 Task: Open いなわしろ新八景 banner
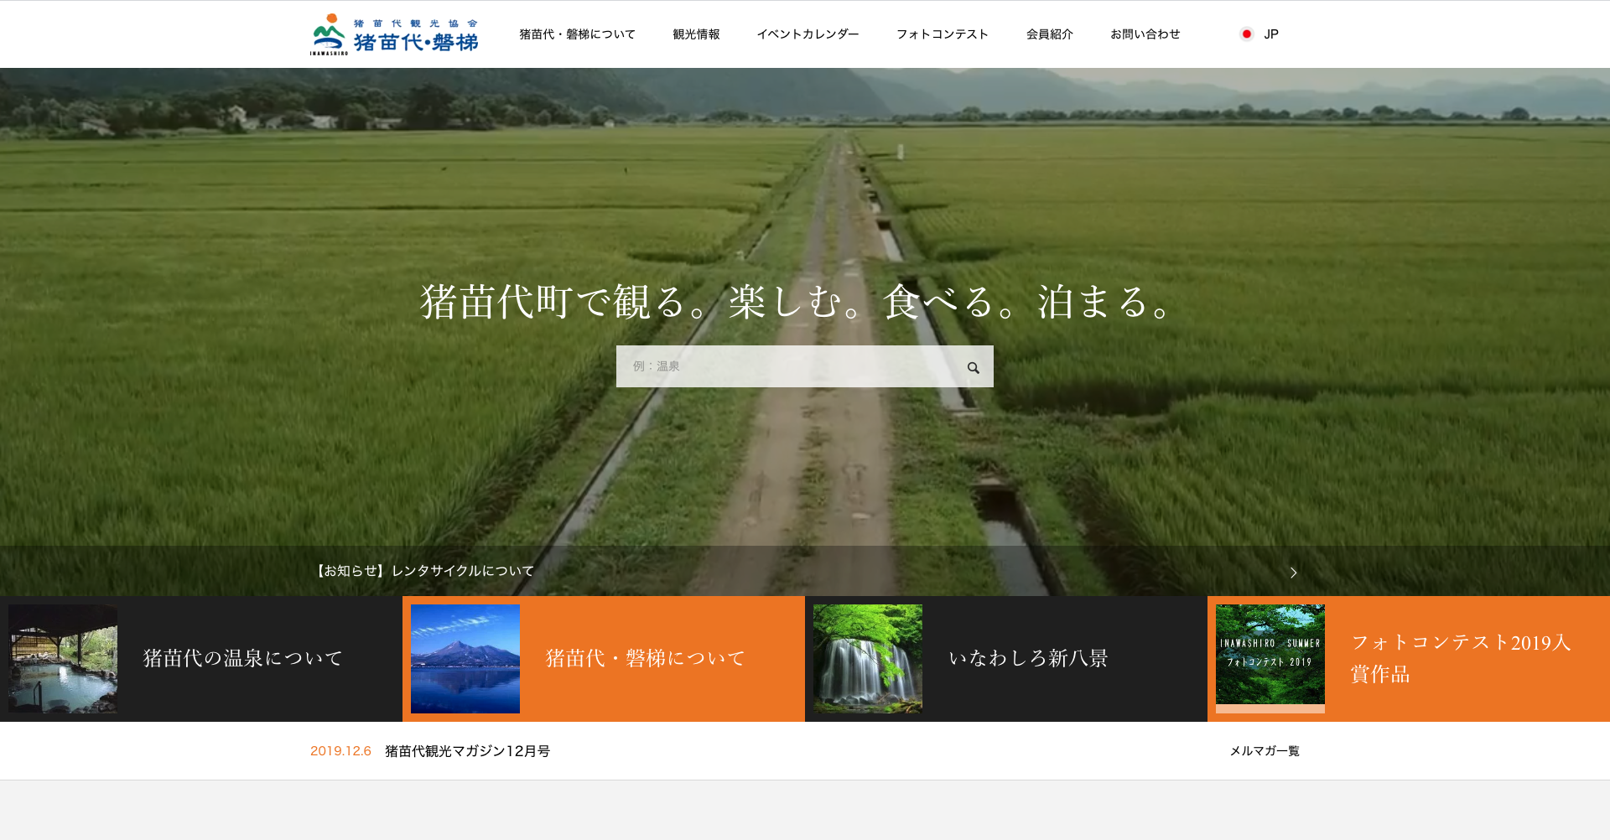click(1028, 659)
